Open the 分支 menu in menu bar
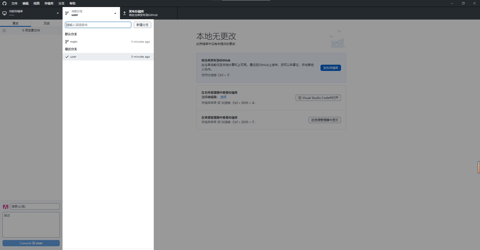Viewport: 480px width, 250px height. 61,3
